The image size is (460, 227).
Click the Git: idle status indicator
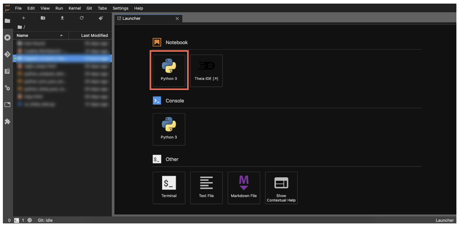pos(45,220)
